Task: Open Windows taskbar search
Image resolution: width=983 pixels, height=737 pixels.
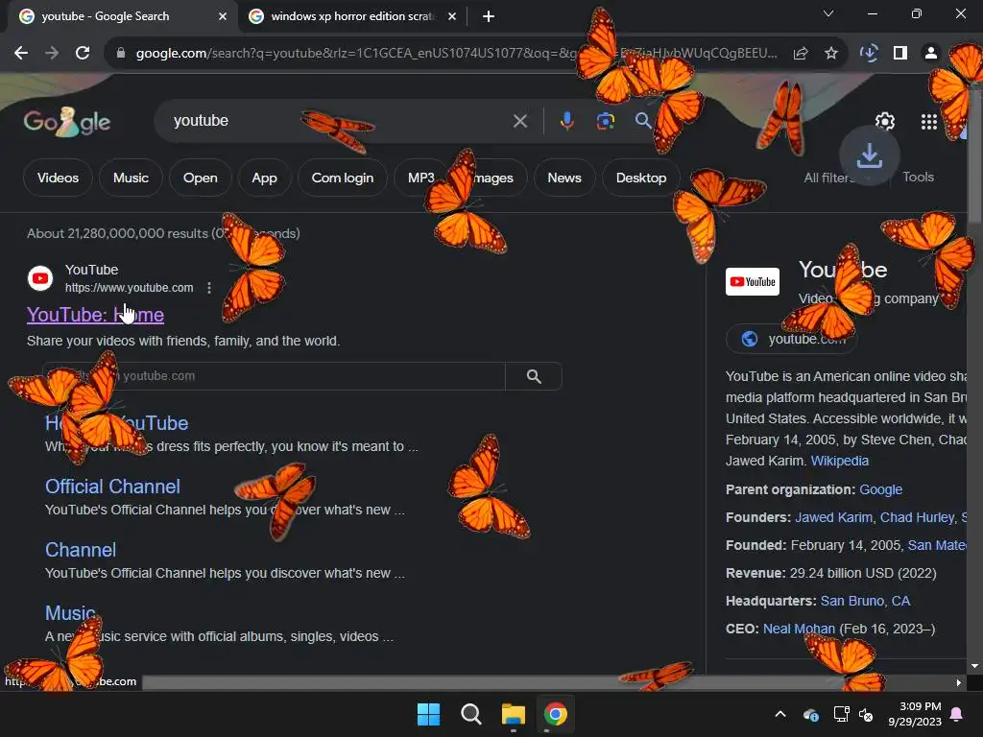Action: [470, 714]
